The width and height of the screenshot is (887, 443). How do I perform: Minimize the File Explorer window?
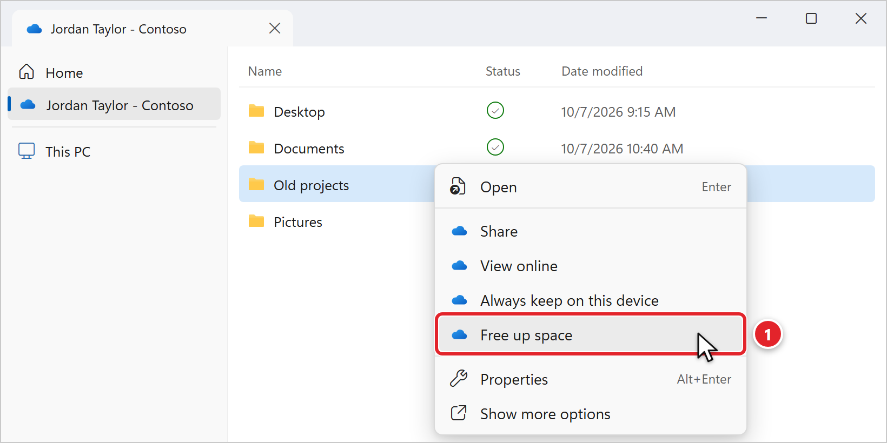(762, 18)
